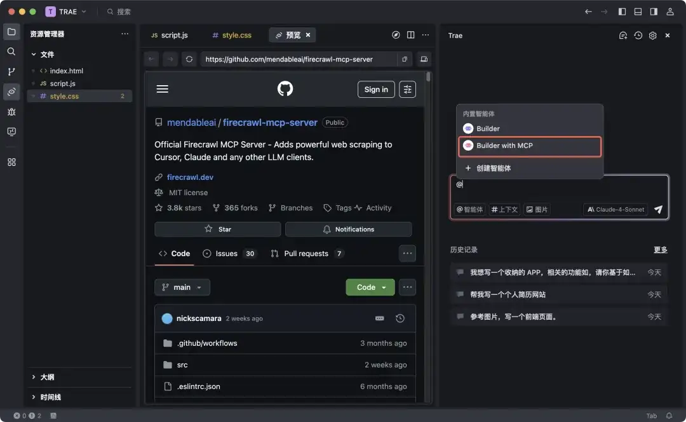Select Builder with MCP agent
686x422 pixels.
[x=529, y=146]
